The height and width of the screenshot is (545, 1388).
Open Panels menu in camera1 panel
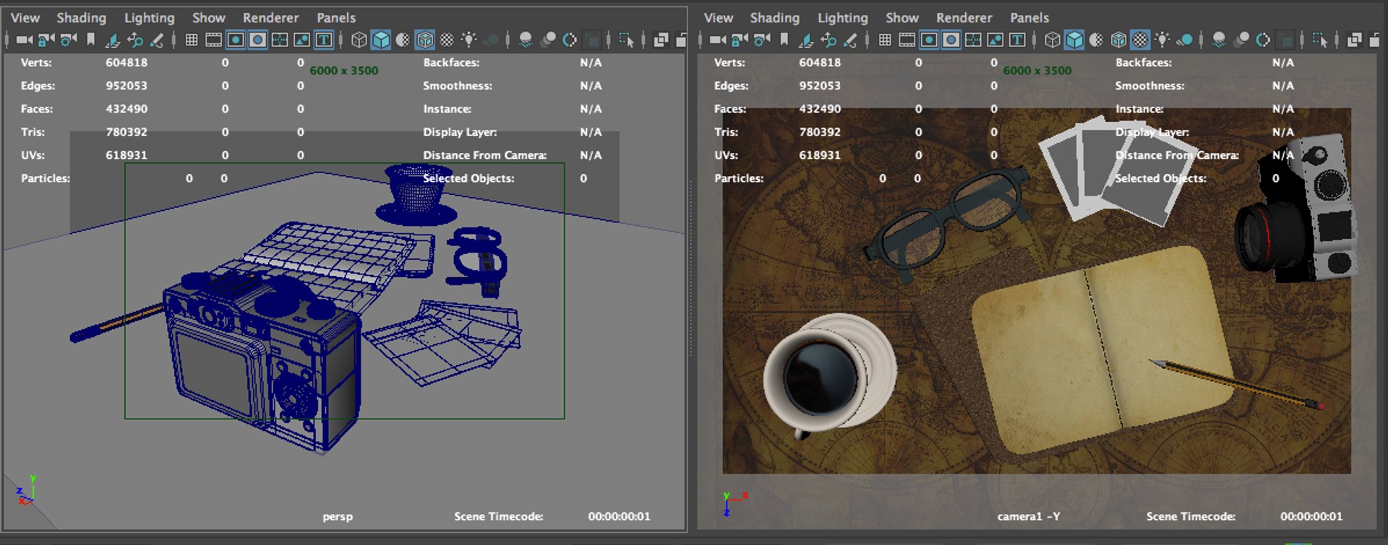[x=1029, y=17]
